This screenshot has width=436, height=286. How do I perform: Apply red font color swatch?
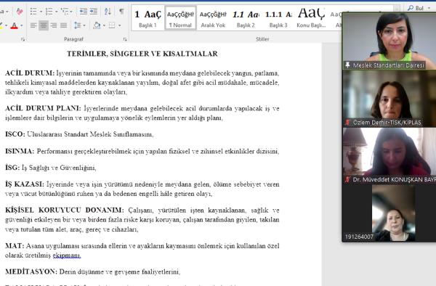point(15,26)
